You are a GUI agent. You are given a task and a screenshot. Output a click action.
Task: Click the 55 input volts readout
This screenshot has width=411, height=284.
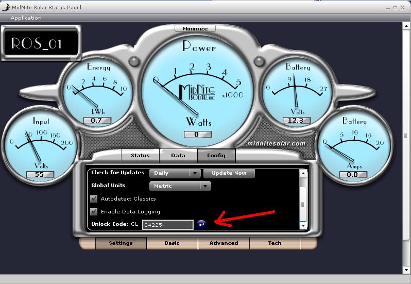tap(40, 174)
